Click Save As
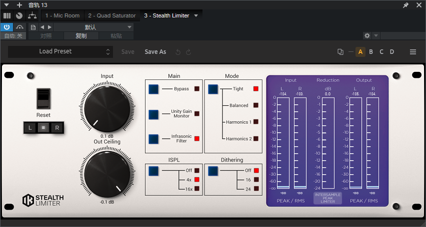The image size is (426, 227). pyautogui.click(x=155, y=52)
